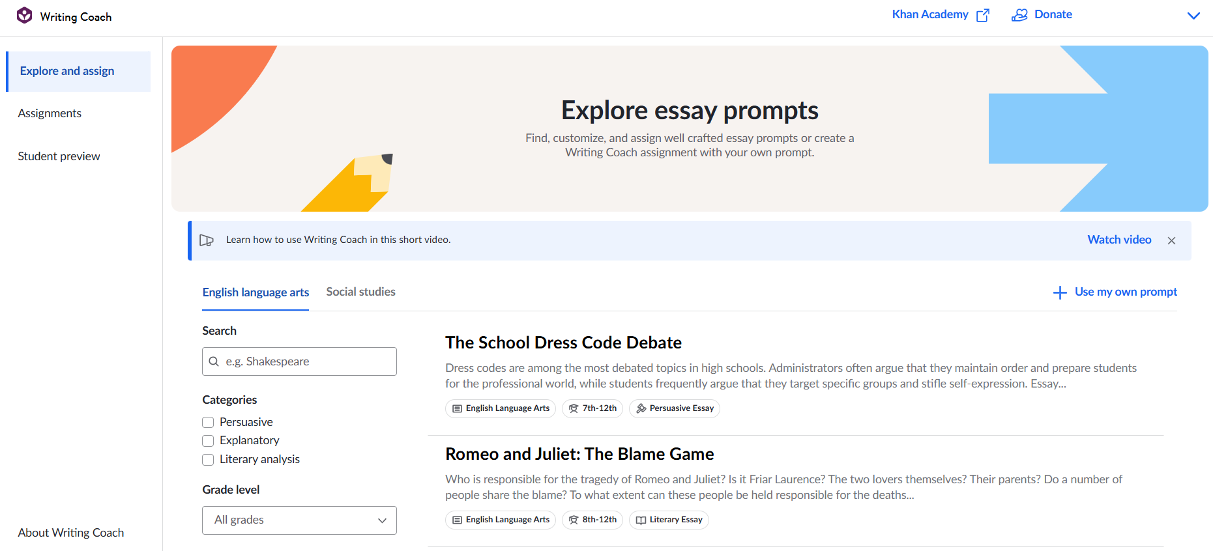
Task: Expand the account chevron at top right
Action: tap(1193, 16)
